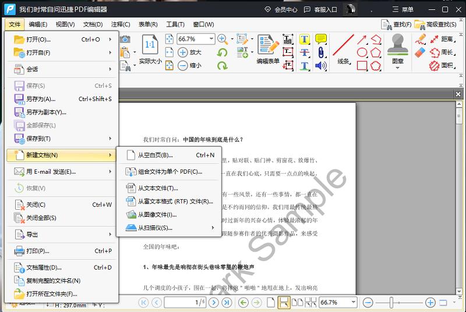
Task: Toggle single page layout view
Action: pyautogui.click(x=271, y=303)
